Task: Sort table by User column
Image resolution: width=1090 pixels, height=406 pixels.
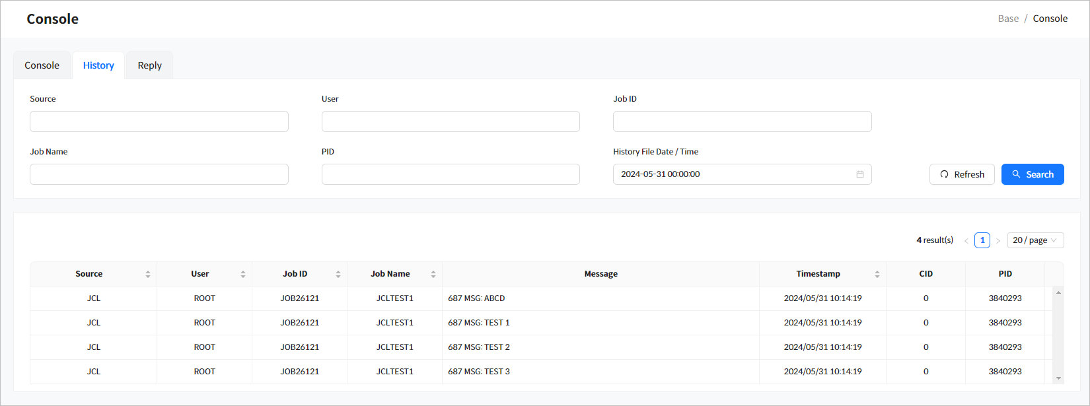Action: [x=242, y=274]
